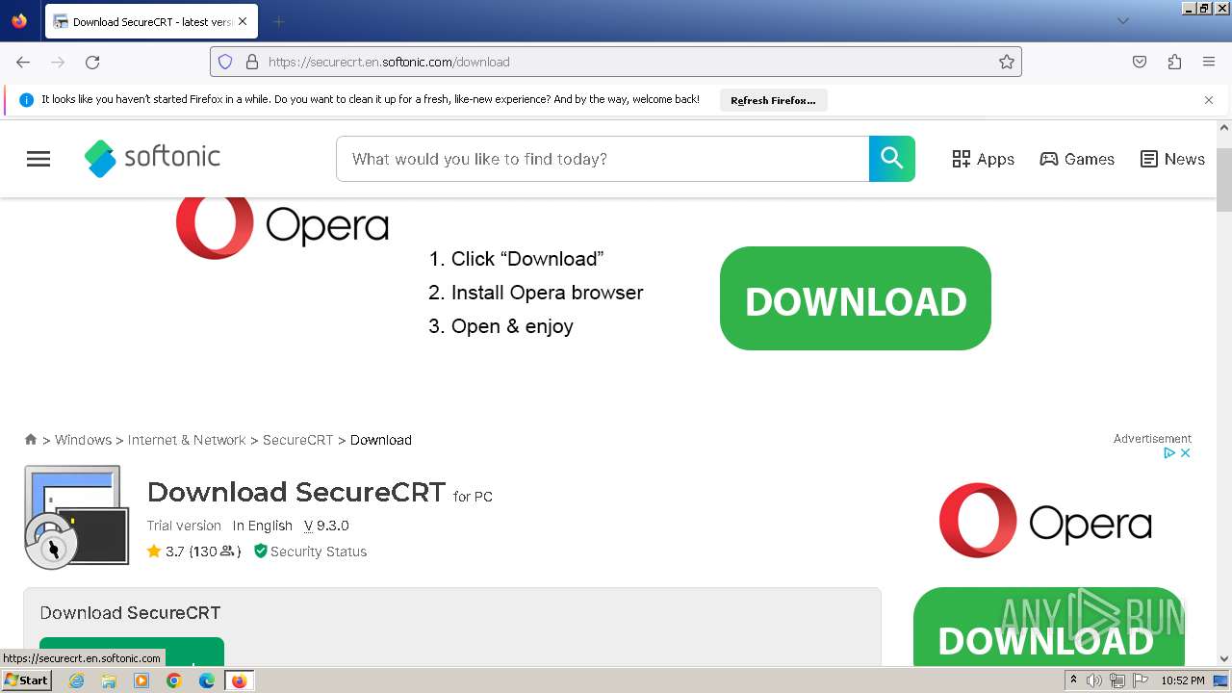1232x693 pixels.
Task: Click "In English" label
Action: click(x=263, y=526)
